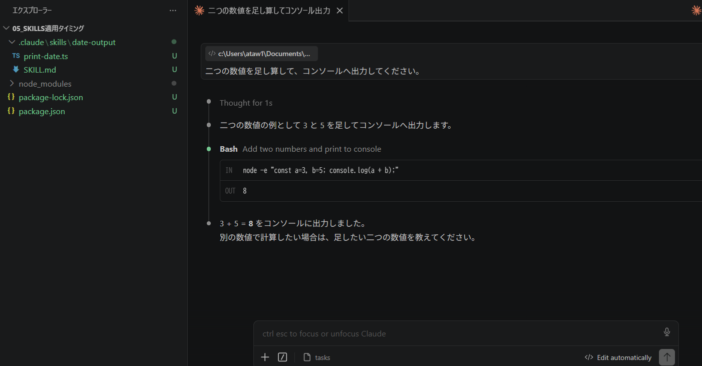Collapse the 05_SKILLS適用タイミング root folder
The image size is (702, 366).
click(x=6, y=29)
